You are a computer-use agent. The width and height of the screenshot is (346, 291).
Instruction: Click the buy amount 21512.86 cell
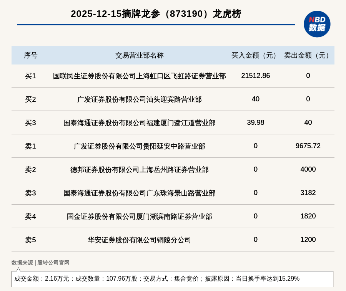point(255,76)
